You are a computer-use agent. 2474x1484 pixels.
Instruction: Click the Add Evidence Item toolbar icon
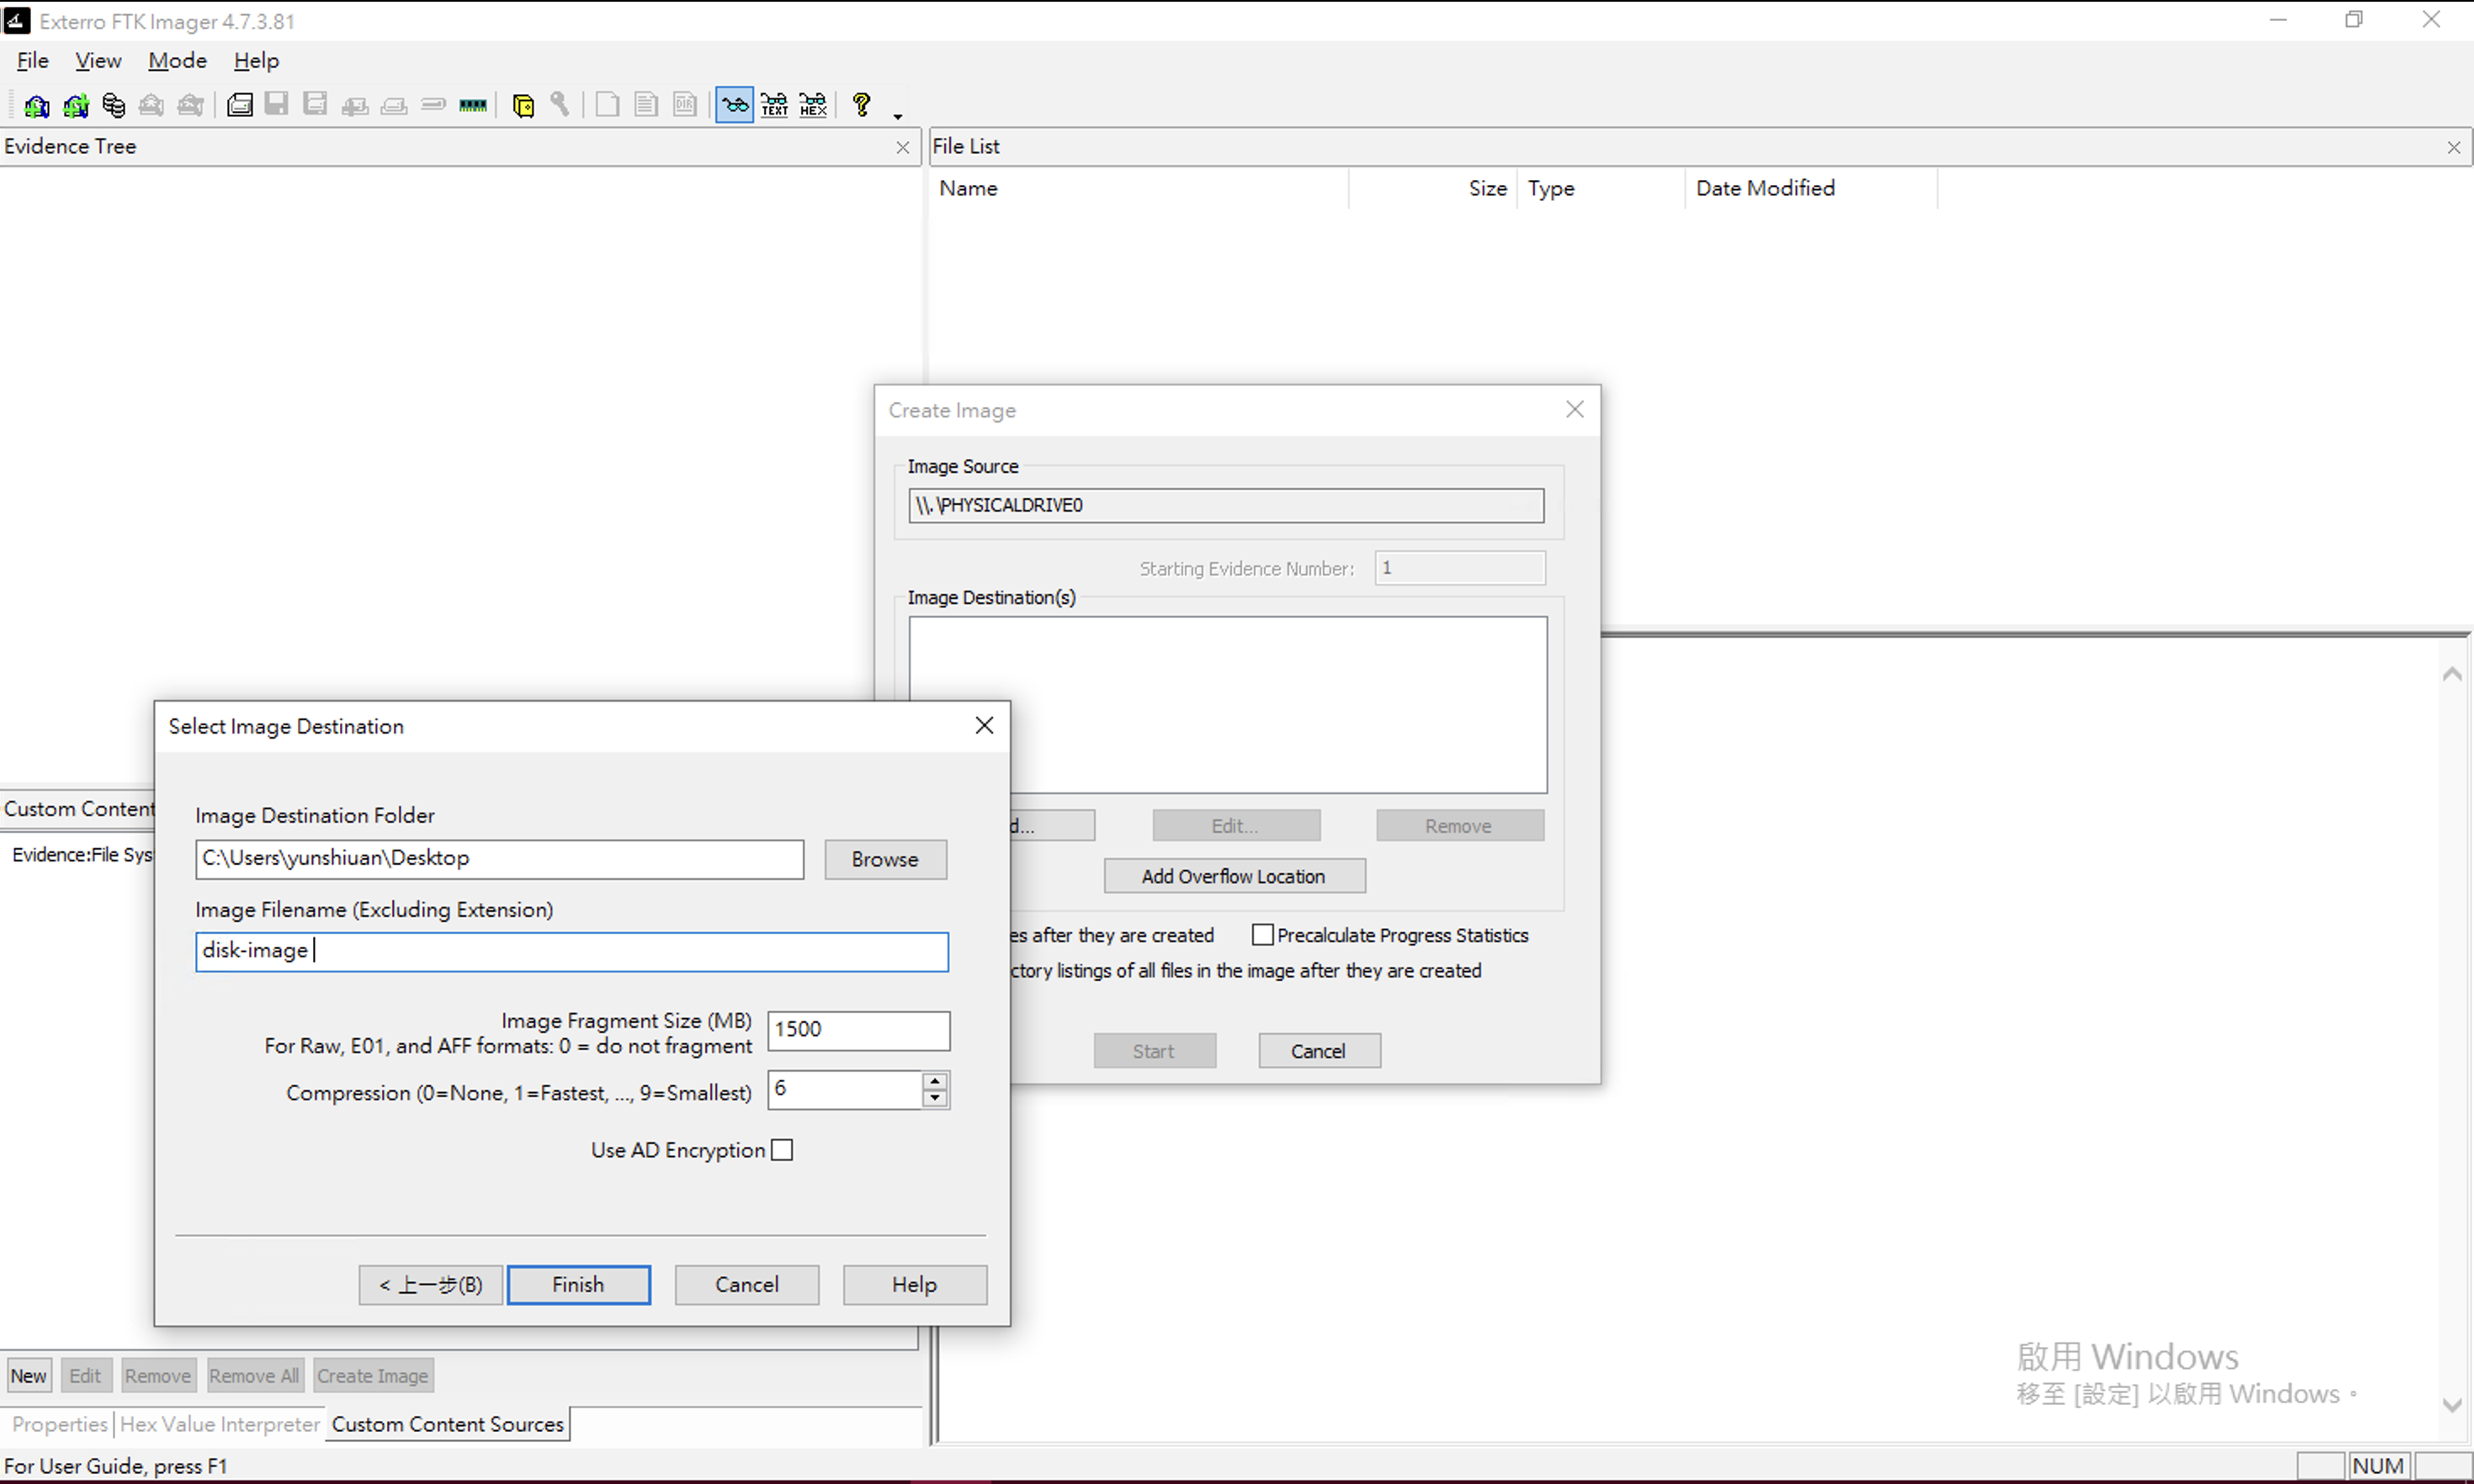click(36, 105)
